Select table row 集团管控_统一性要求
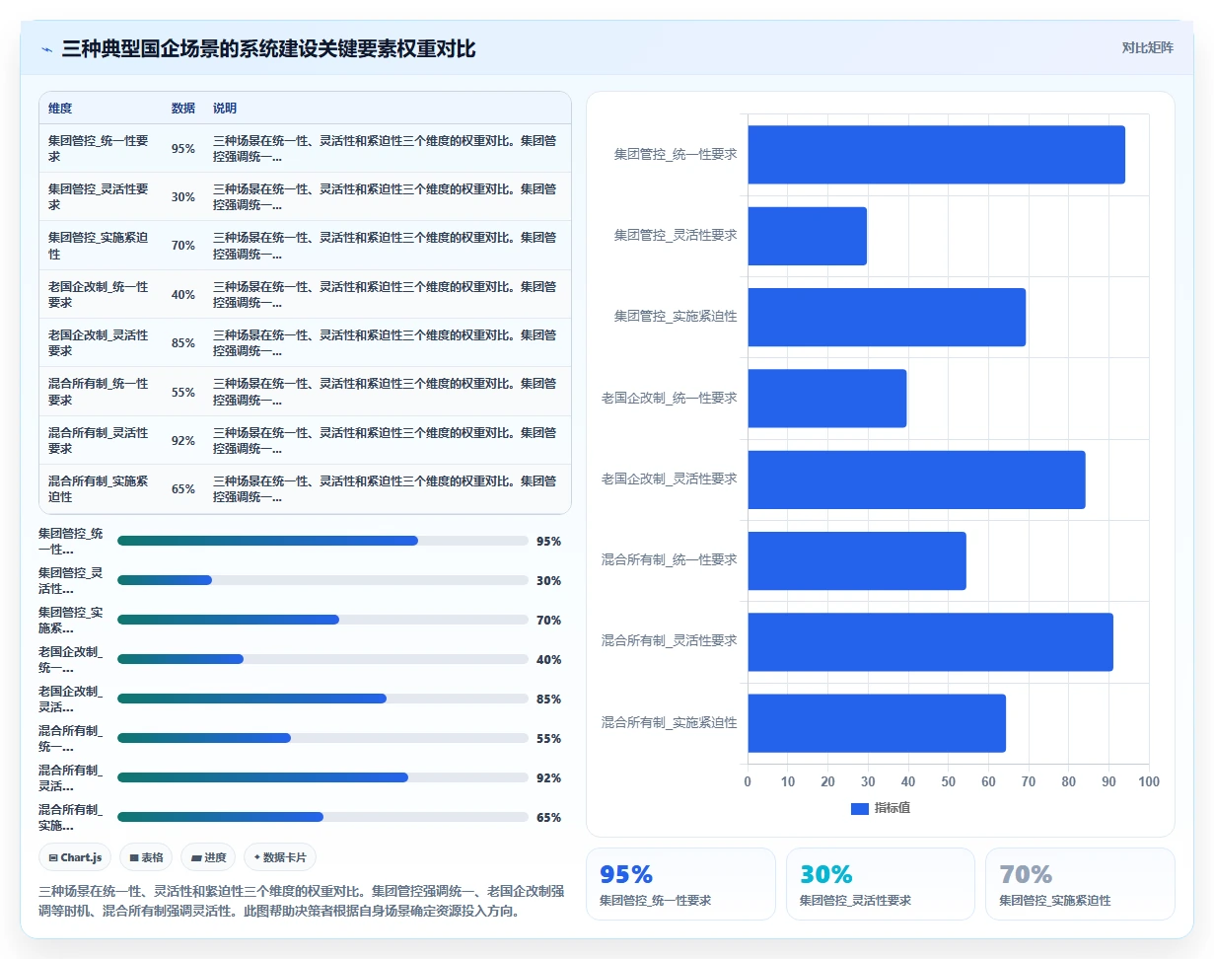Screen dimensions: 1214x959 tap(305, 148)
